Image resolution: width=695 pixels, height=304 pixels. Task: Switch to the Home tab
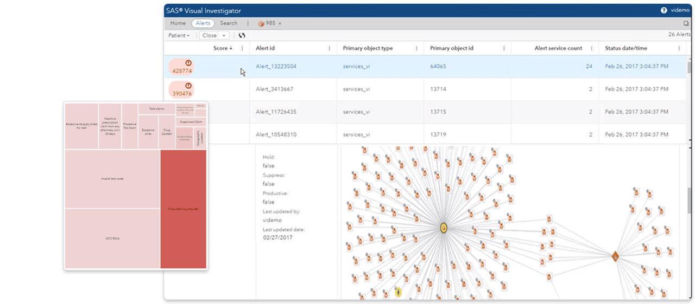pos(178,23)
